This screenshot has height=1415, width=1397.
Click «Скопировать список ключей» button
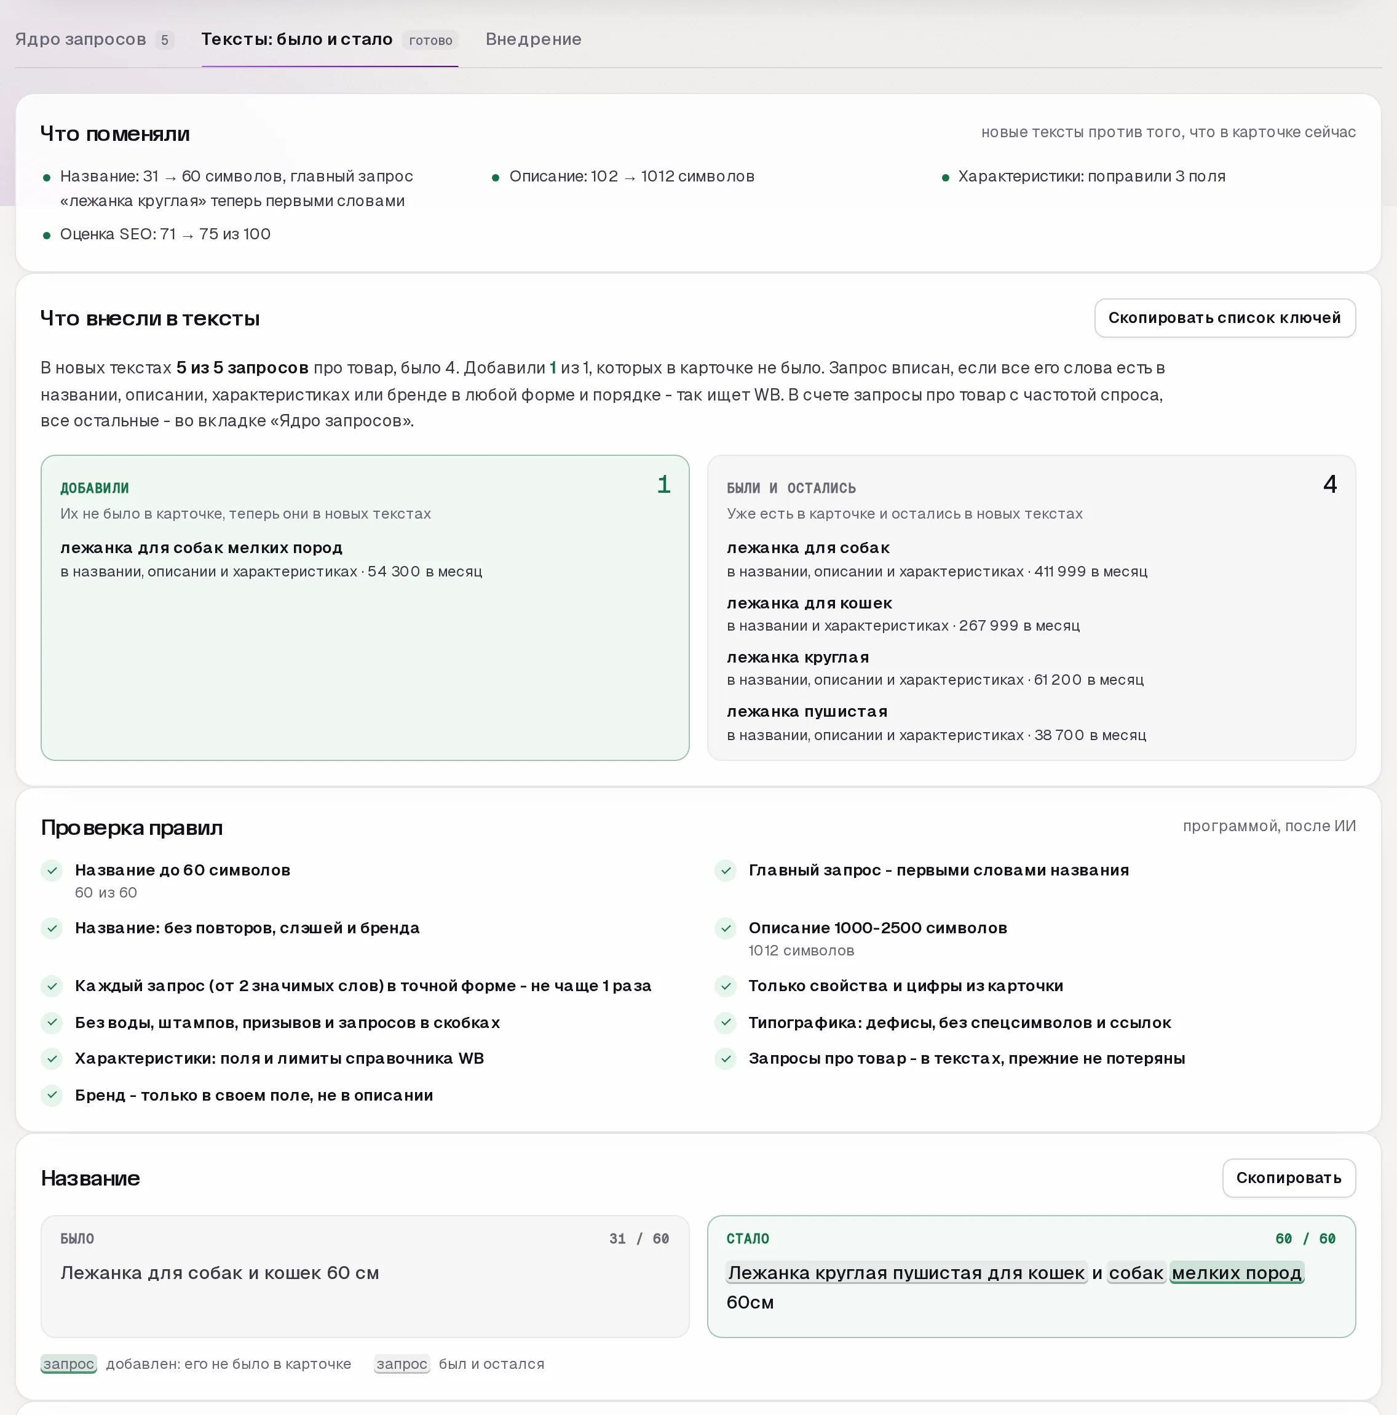click(x=1224, y=318)
